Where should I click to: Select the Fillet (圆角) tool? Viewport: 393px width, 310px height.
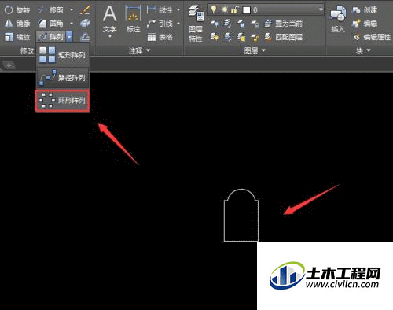click(x=51, y=24)
